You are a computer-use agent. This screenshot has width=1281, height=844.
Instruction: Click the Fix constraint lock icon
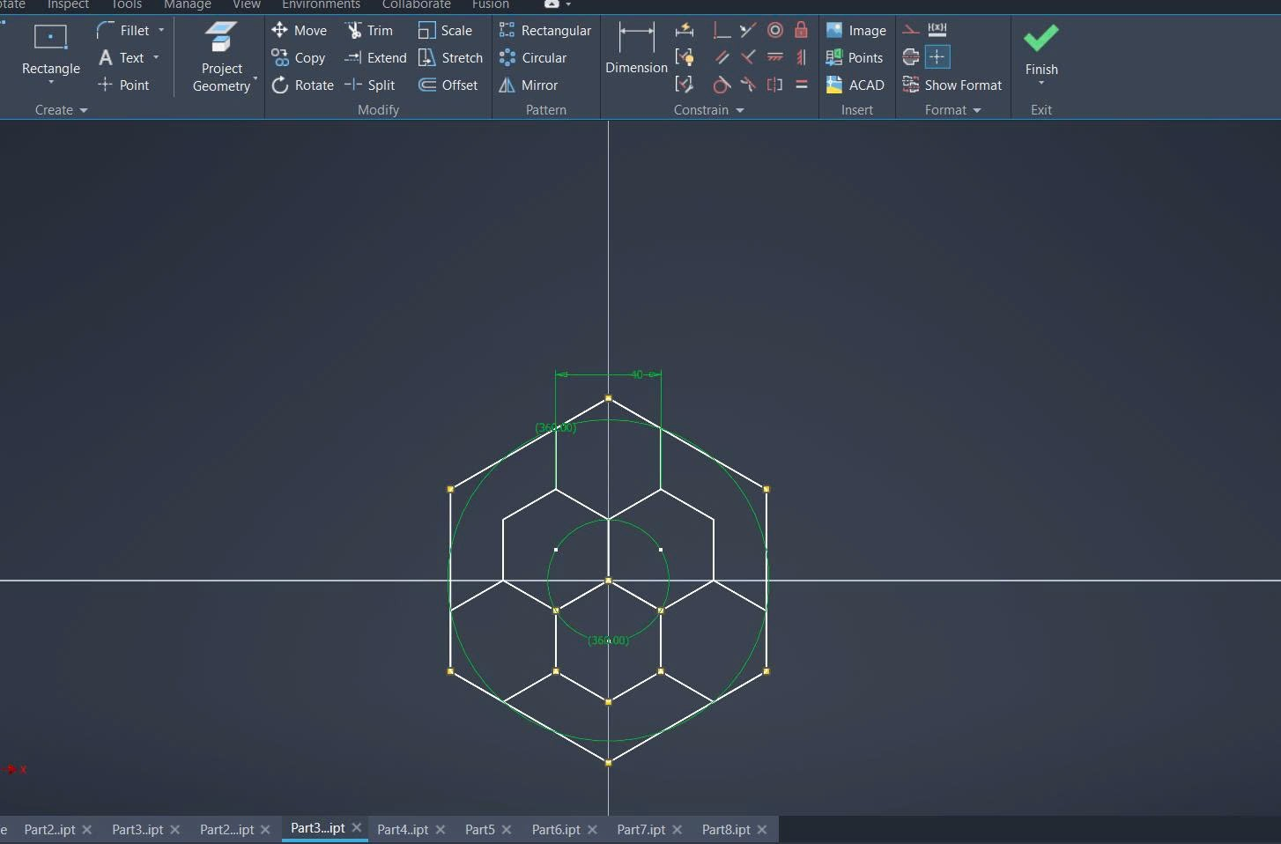pos(801,31)
